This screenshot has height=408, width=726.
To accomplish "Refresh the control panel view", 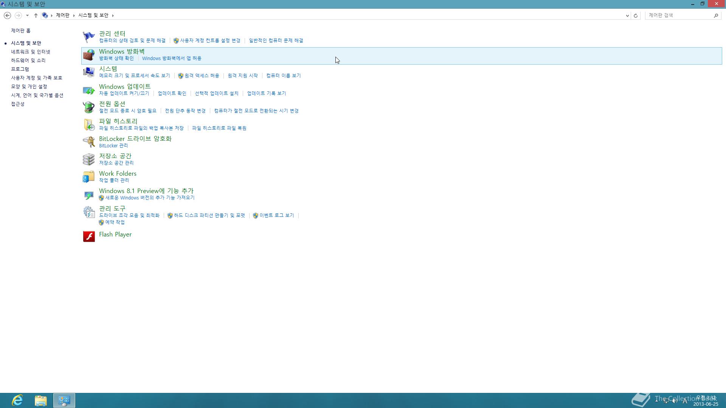I will [636, 15].
